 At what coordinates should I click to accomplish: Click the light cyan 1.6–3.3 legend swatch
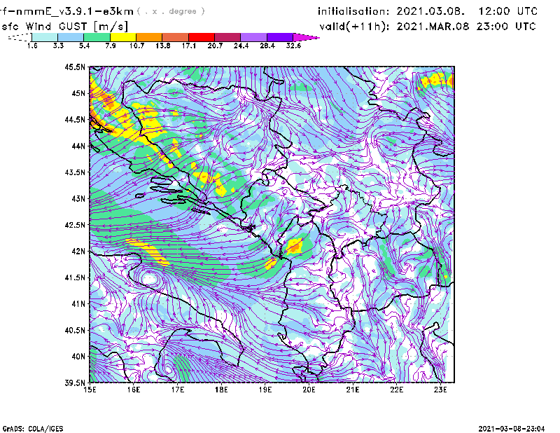45,37
